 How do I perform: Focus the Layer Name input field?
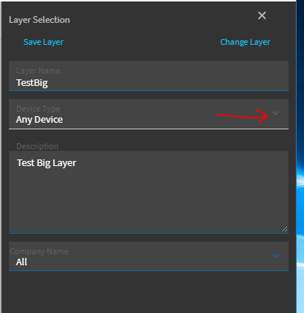(x=149, y=76)
